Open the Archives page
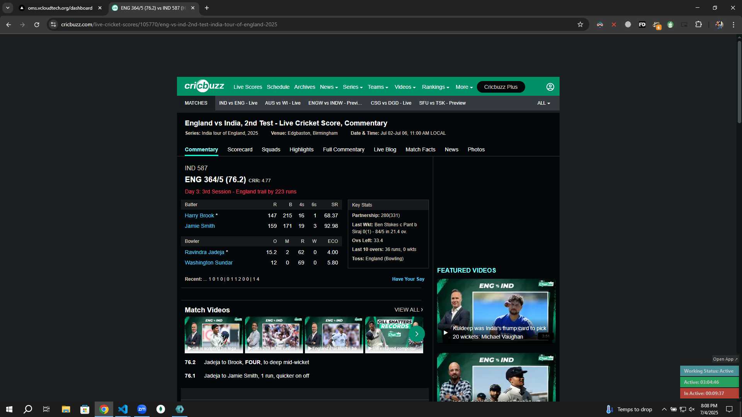 (x=305, y=87)
